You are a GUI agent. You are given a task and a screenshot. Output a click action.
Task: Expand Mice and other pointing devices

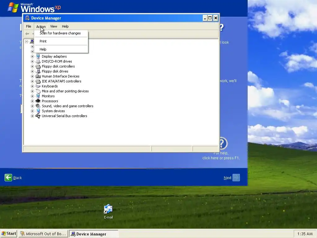pos(32,91)
